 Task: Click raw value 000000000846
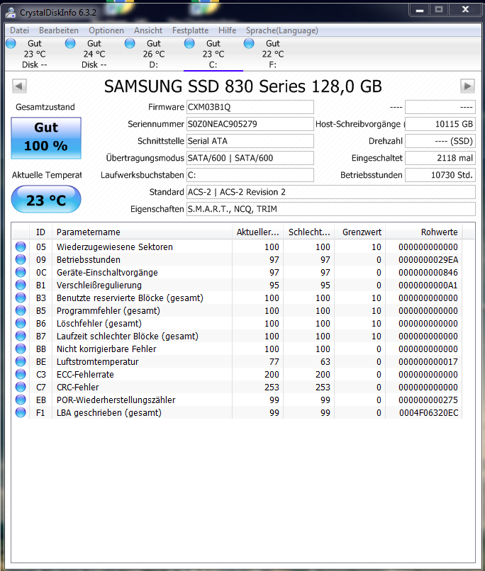(x=428, y=272)
